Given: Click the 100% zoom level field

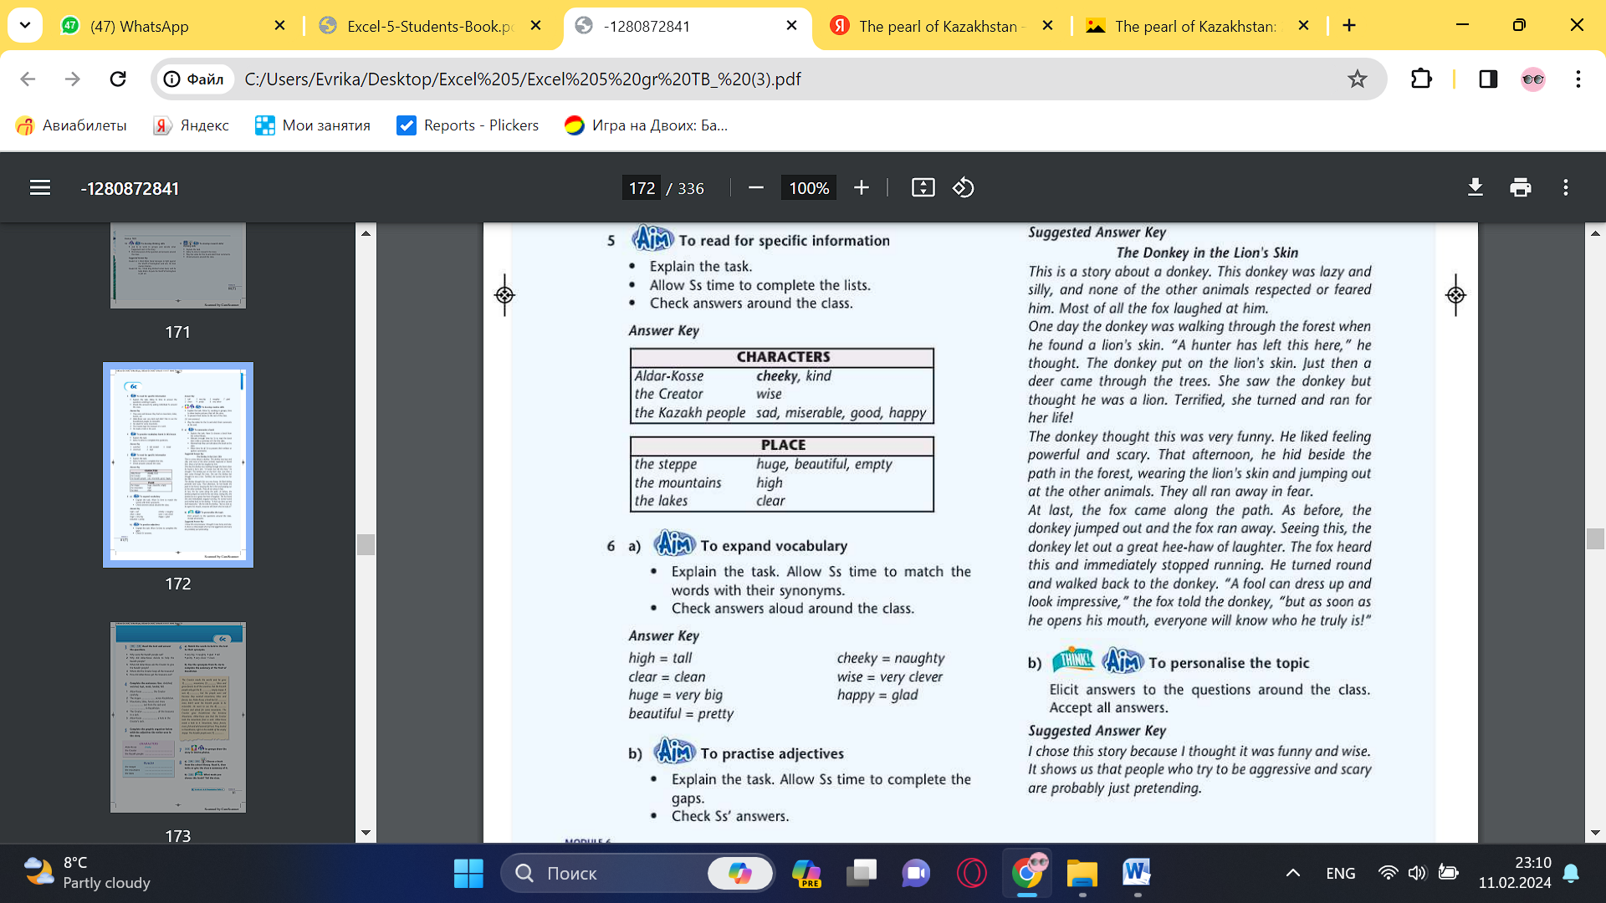Looking at the screenshot, I should pyautogui.click(x=809, y=188).
